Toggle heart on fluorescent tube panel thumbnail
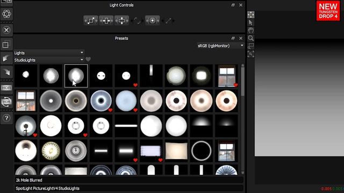 (160, 160)
